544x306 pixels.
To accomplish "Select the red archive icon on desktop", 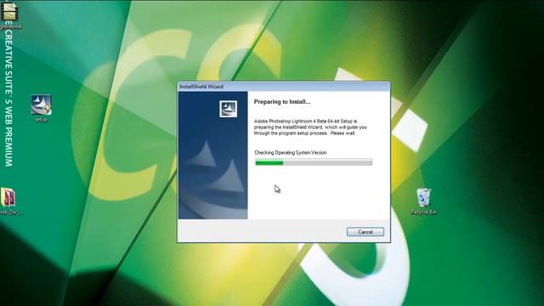I will click(9, 201).
